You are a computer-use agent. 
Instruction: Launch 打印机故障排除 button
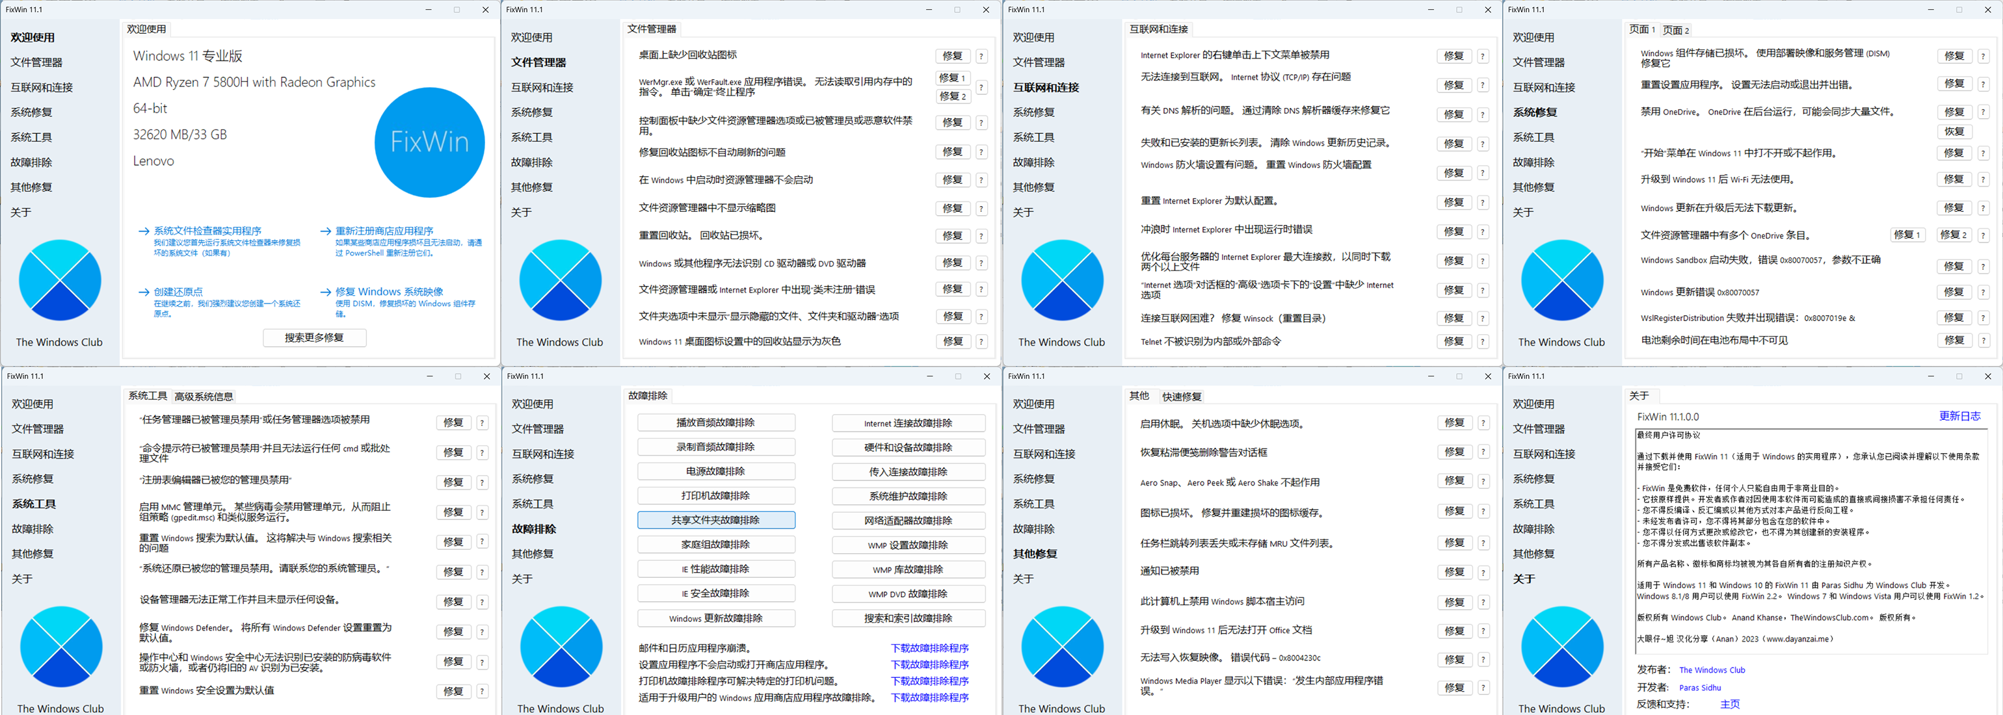click(716, 496)
